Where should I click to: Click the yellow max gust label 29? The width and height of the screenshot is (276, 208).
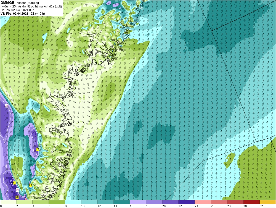38,149
